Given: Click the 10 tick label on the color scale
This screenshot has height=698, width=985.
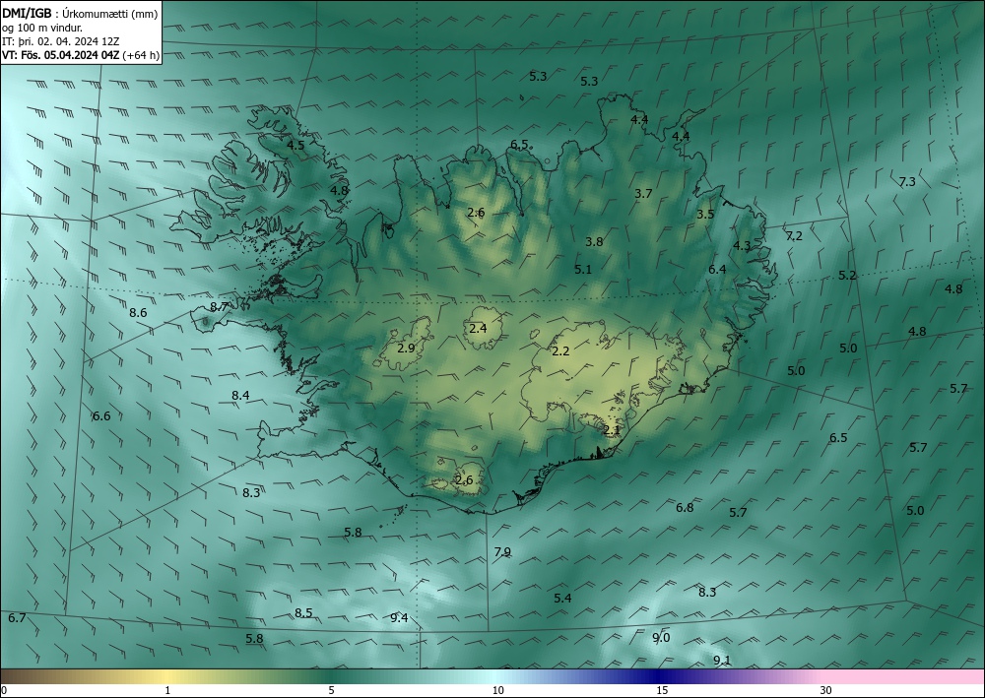Looking at the screenshot, I should 497,690.
